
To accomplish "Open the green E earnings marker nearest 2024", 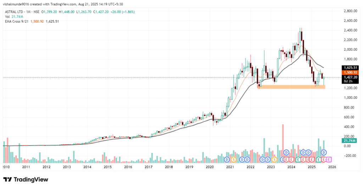I will click(298, 159).
